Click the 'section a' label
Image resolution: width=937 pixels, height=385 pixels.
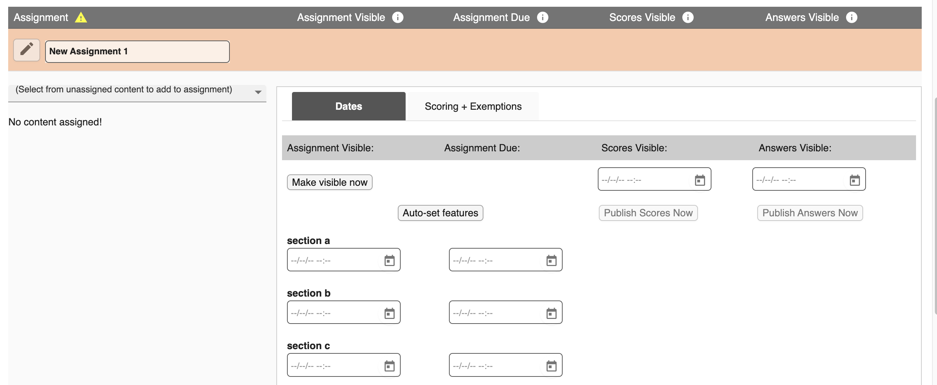point(308,241)
